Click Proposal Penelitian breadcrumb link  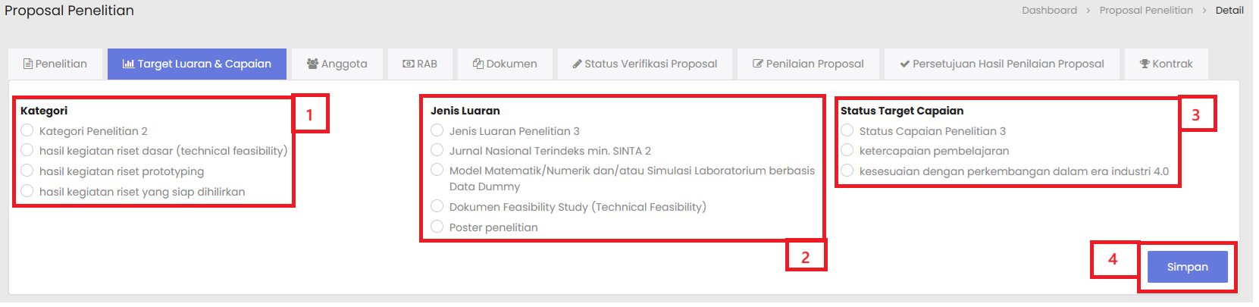coord(1146,10)
